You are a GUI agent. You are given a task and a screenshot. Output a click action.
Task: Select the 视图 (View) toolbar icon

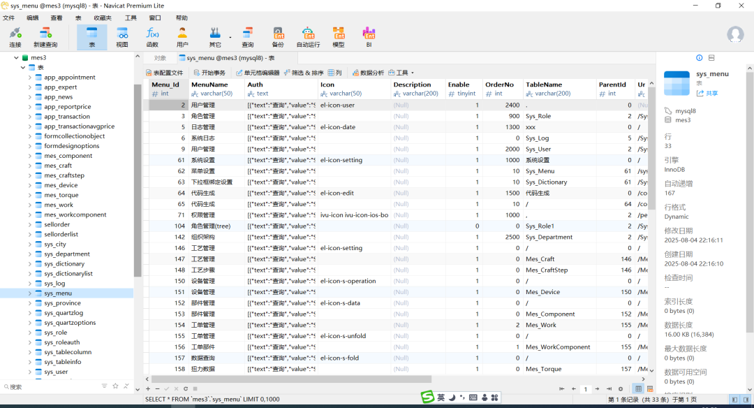pos(122,37)
